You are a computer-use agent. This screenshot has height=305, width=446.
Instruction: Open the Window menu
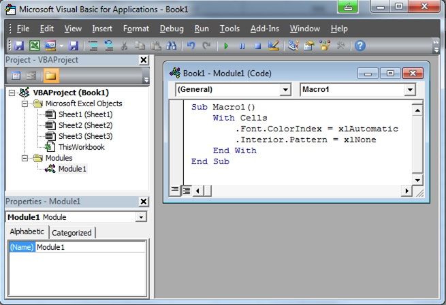click(305, 29)
